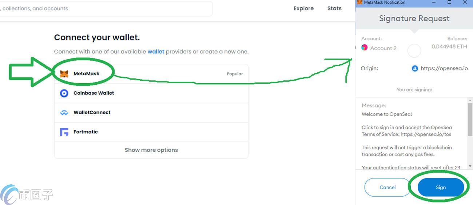The width and height of the screenshot is (473, 205).
Task: Maximize the MetaMask Notification window
Action: [x=449, y=2]
